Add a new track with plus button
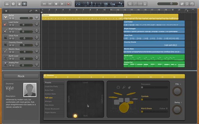This screenshot has width=199, height=124. 6,11
